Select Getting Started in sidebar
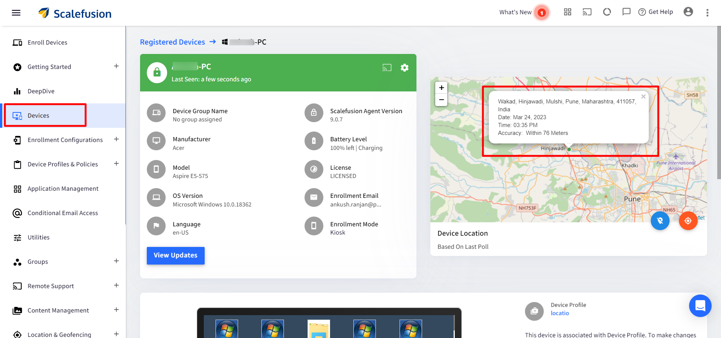721x338 pixels. 49,67
